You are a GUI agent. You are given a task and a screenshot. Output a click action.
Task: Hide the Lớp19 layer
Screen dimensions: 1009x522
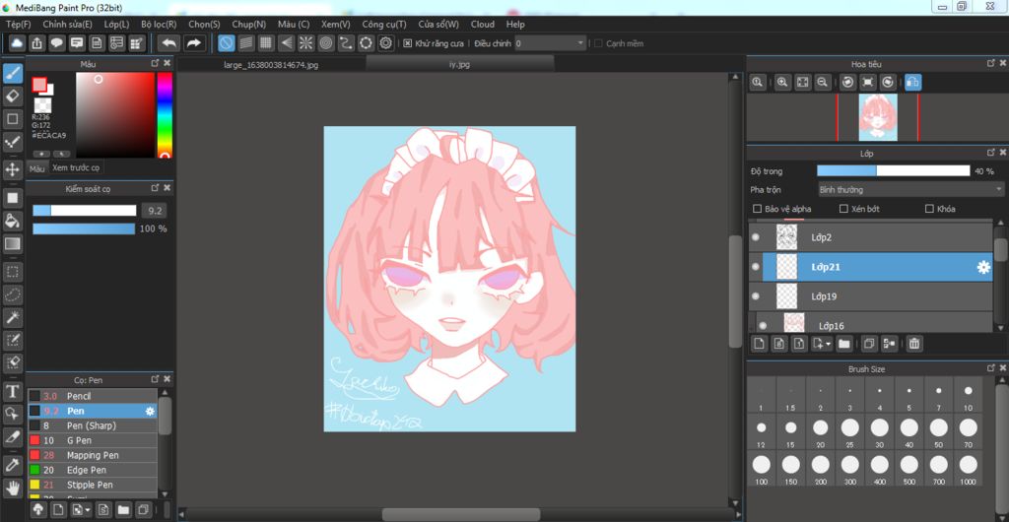[x=756, y=296]
